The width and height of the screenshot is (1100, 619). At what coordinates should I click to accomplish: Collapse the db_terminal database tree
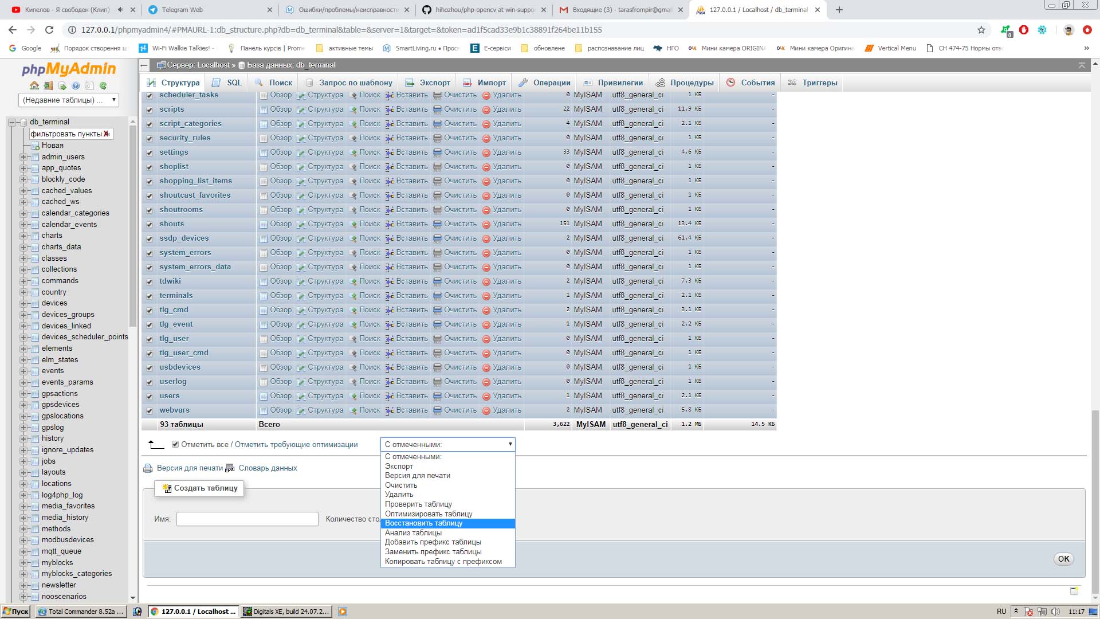point(12,122)
